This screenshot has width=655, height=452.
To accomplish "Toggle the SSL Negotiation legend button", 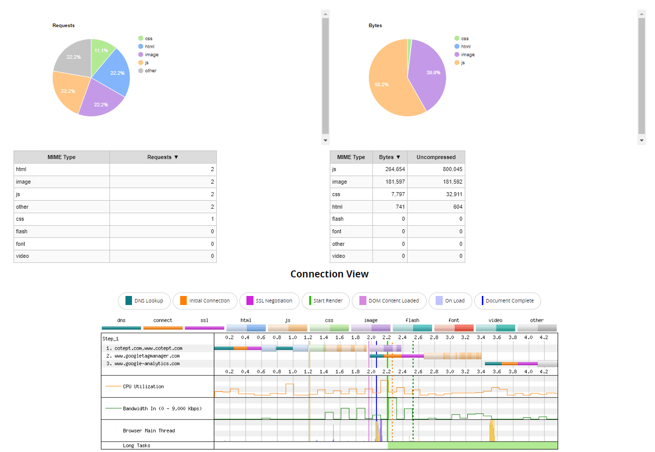I will pos(269,301).
